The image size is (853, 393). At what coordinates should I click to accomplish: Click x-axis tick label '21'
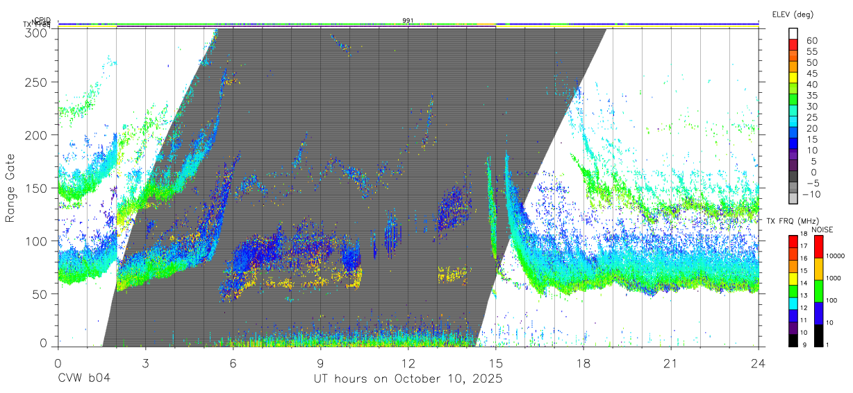670,363
